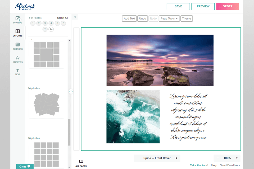
Task: Open the Text panel in sidebar
Action: [17, 72]
